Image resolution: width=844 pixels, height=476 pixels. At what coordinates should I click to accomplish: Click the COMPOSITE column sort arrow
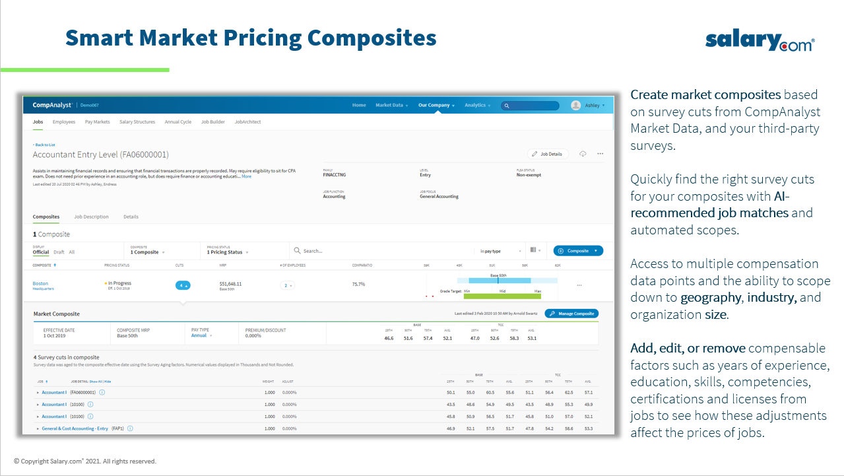pyautogui.click(x=55, y=265)
